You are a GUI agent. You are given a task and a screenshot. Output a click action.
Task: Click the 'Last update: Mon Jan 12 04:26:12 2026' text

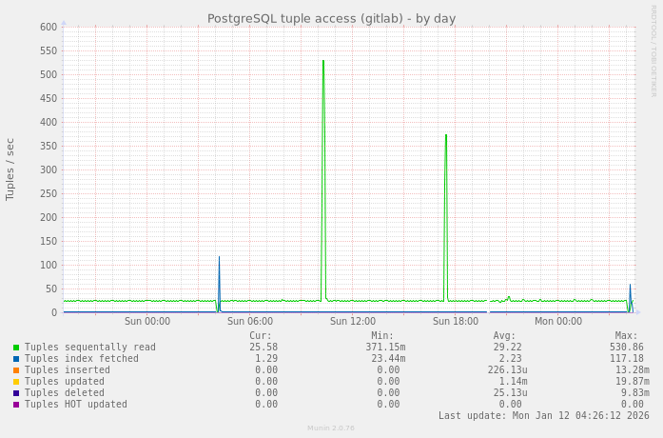544,415
